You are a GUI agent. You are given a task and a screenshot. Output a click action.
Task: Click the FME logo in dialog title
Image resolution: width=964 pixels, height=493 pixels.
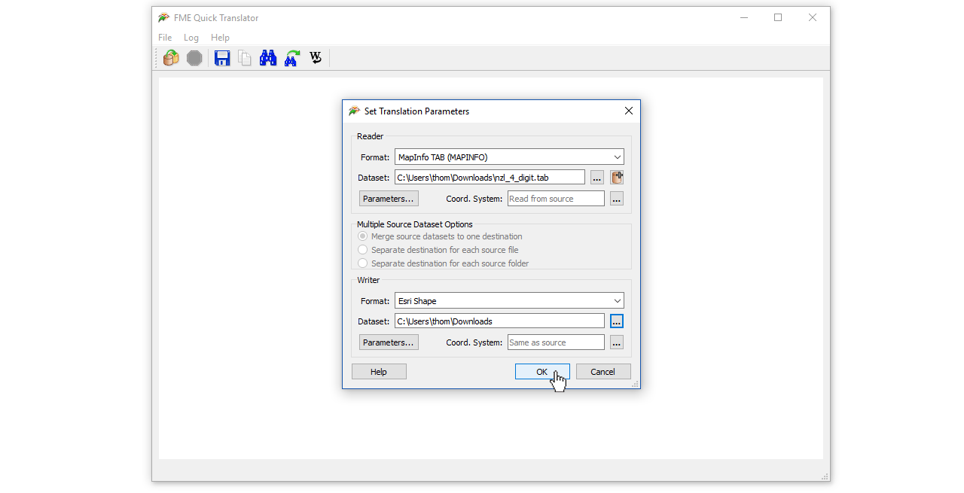pyautogui.click(x=354, y=111)
